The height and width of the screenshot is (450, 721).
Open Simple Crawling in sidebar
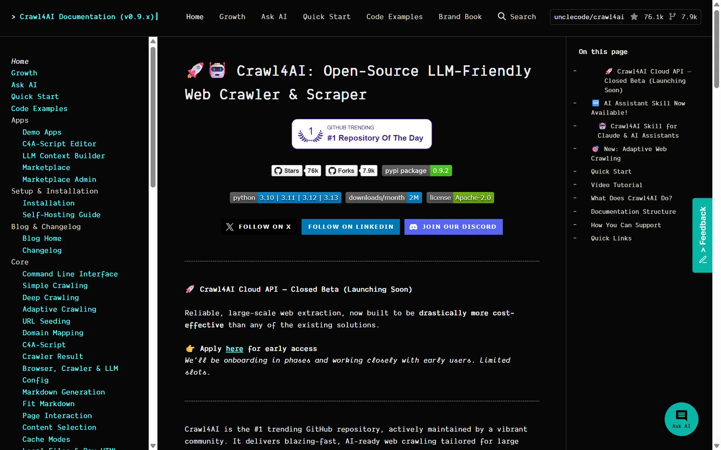click(55, 286)
